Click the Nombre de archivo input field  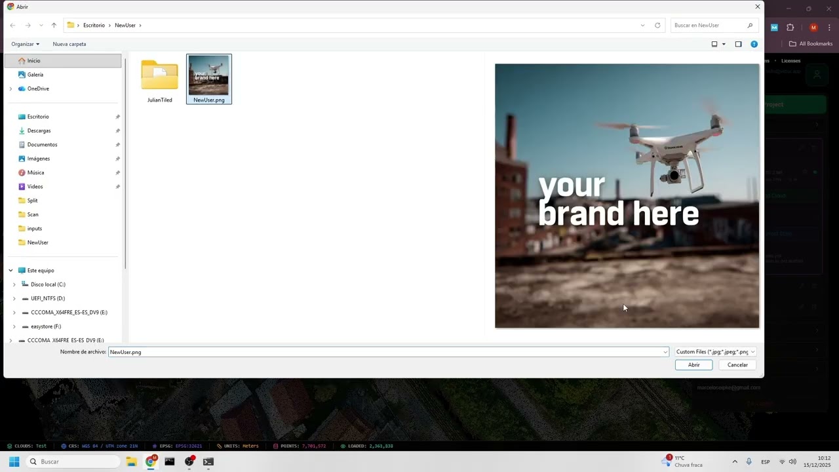(x=385, y=352)
